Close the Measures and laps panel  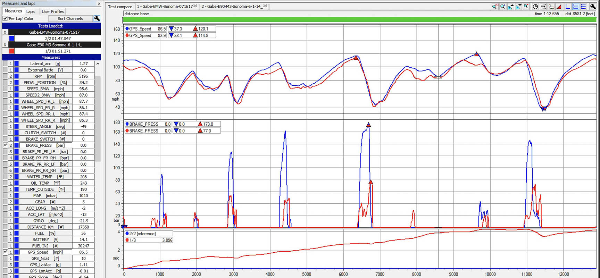(99, 3)
